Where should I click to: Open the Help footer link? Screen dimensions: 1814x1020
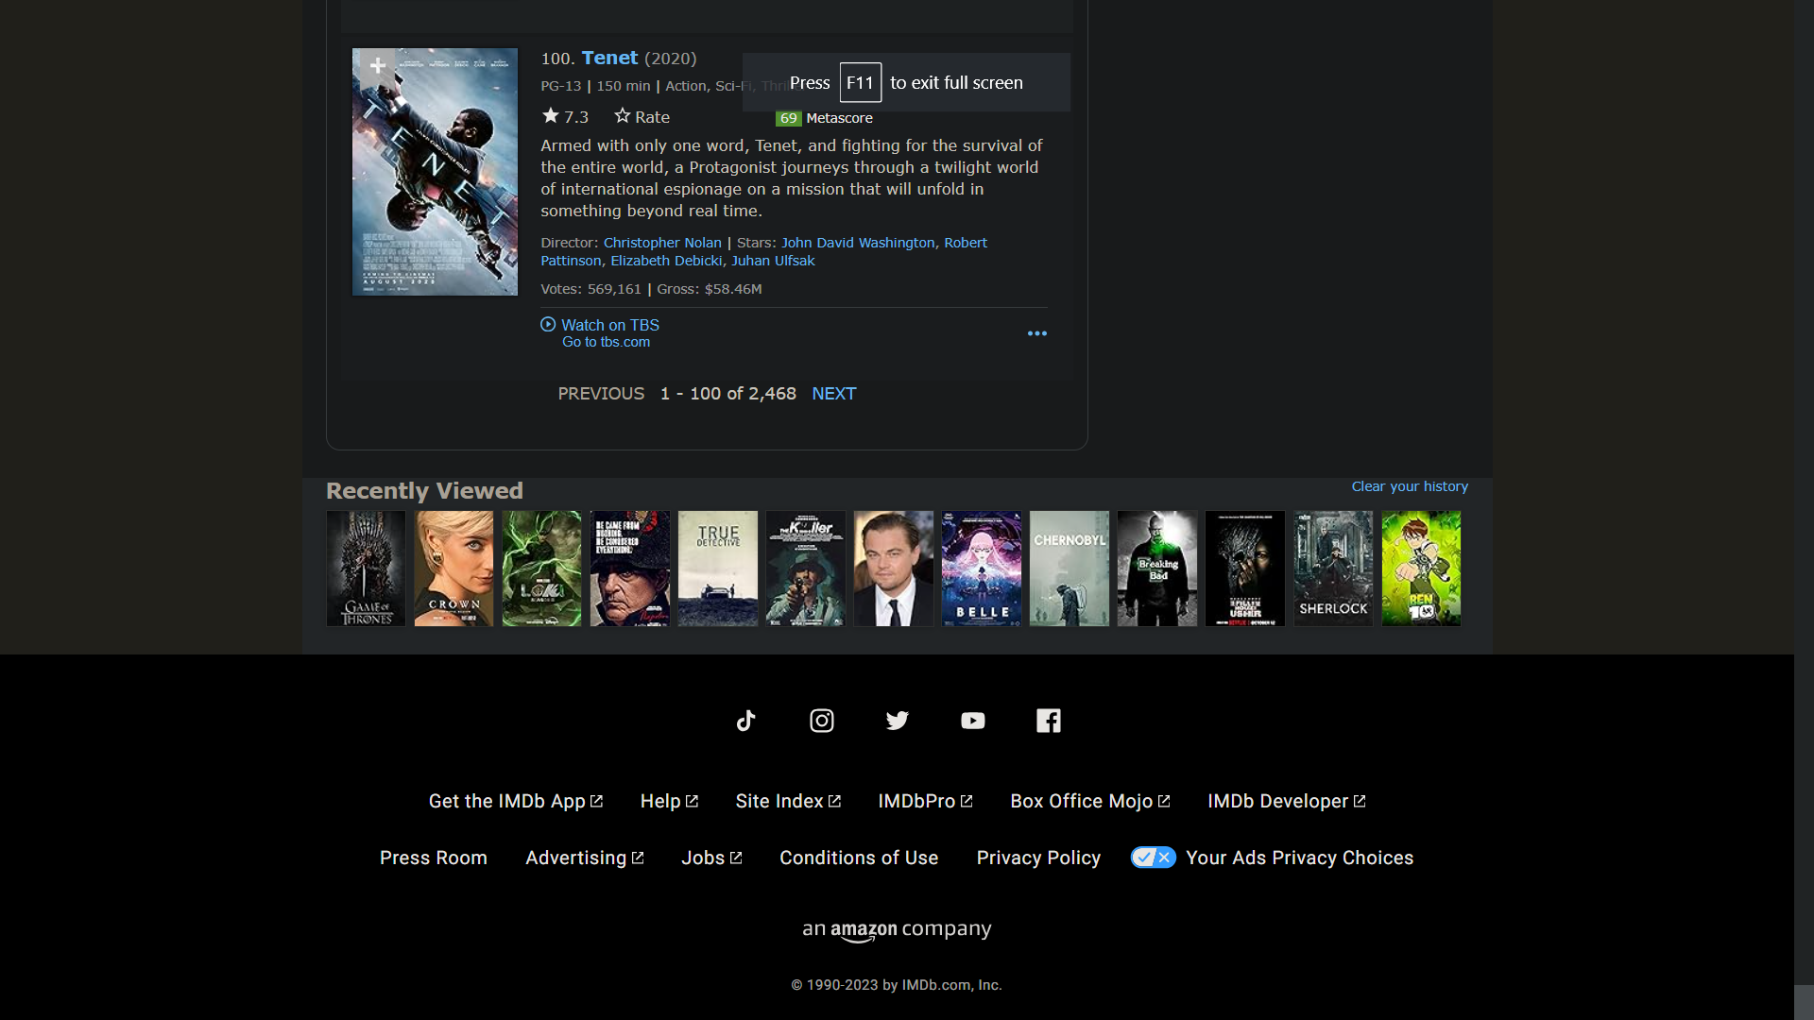[x=669, y=801]
